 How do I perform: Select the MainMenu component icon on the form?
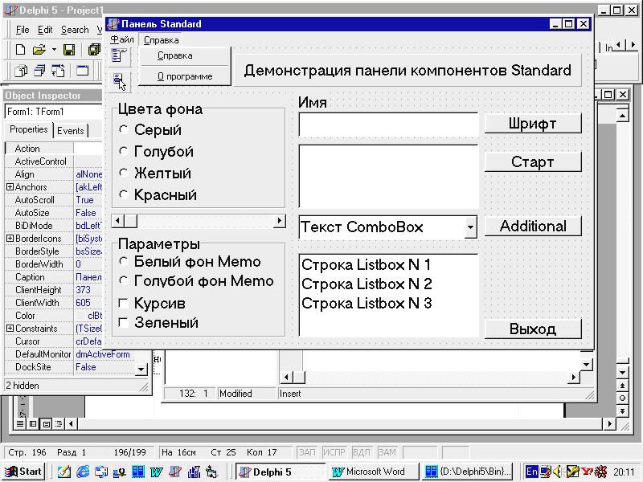pos(119,56)
